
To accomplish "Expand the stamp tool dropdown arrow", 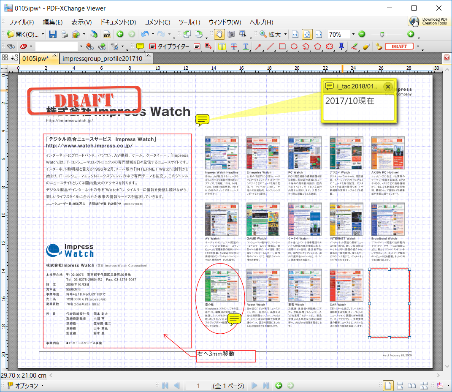I will tap(417, 46).
